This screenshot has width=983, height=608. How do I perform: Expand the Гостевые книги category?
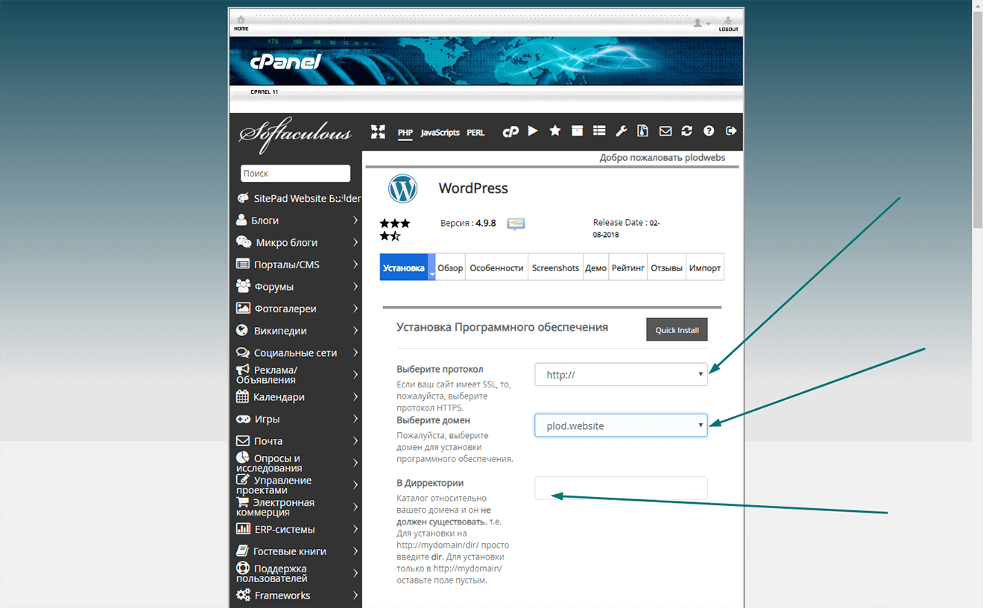click(297, 551)
